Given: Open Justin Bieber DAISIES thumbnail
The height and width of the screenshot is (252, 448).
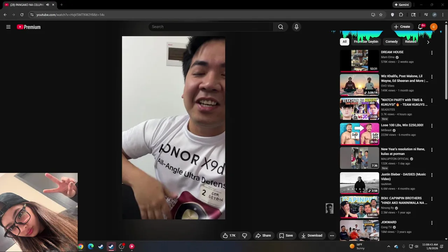Looking at the screenshot, I should [x=359, y=183].
